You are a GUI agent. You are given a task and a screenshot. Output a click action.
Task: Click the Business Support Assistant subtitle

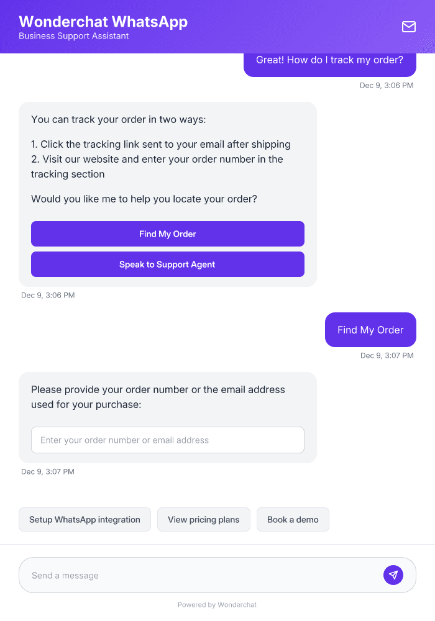point(73,36)
